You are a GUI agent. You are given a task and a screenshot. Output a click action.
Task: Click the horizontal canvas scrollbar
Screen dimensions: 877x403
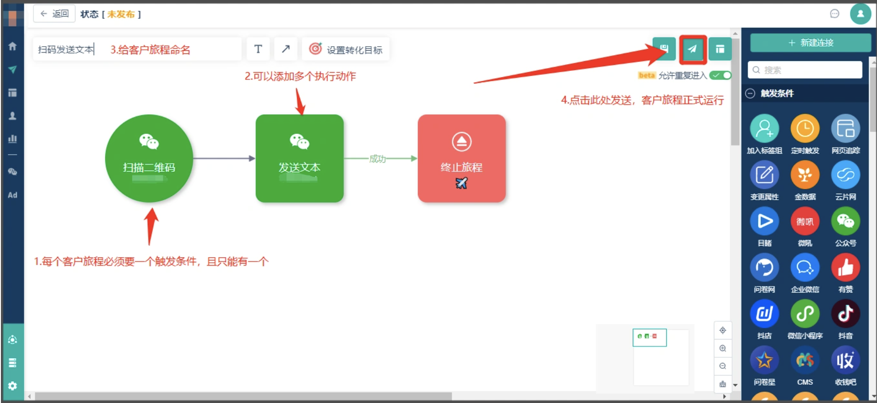[243, 396]
